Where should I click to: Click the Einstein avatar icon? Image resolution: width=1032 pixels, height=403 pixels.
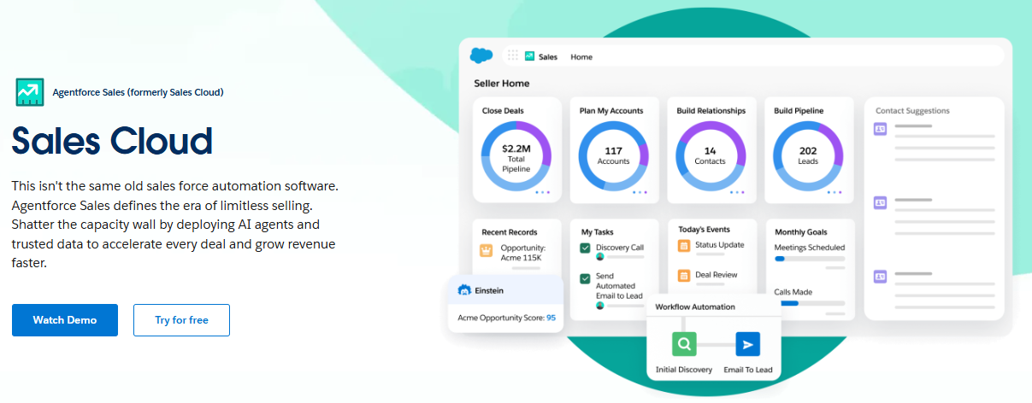click(465, 290)
